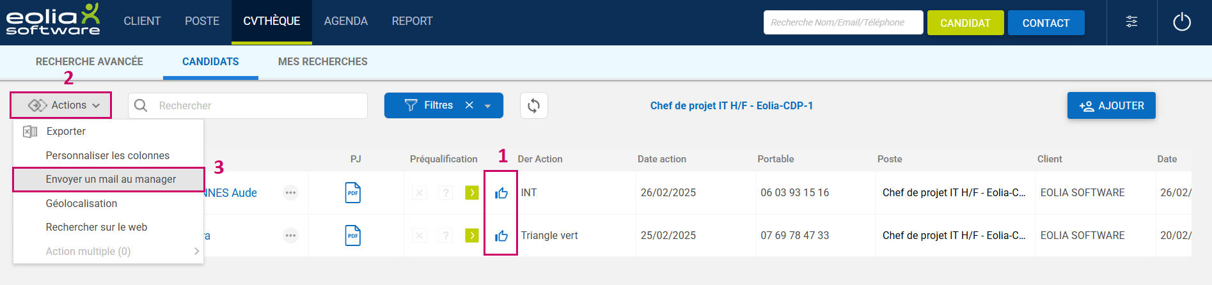Select Envoyer un mail au manager
Viewport: 1212px width, 285px height.
110,180
